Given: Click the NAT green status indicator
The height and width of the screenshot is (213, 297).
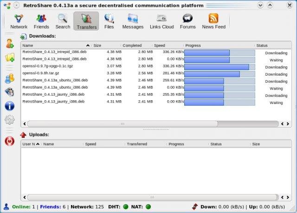Looking at the screenshot, I should pyautogui.click(x=148, y=207).
